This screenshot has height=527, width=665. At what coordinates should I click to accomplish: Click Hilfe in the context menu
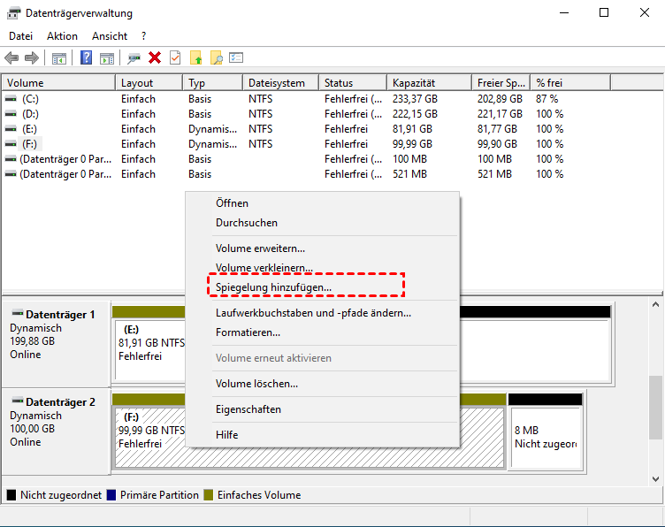322,435
